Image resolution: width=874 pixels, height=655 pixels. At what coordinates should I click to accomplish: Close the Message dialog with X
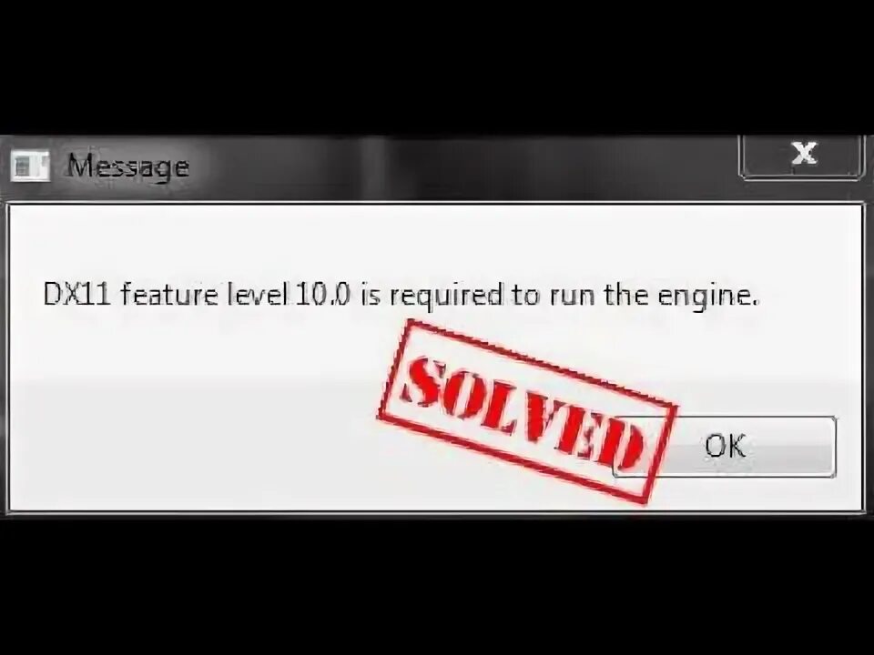[801, 156]
